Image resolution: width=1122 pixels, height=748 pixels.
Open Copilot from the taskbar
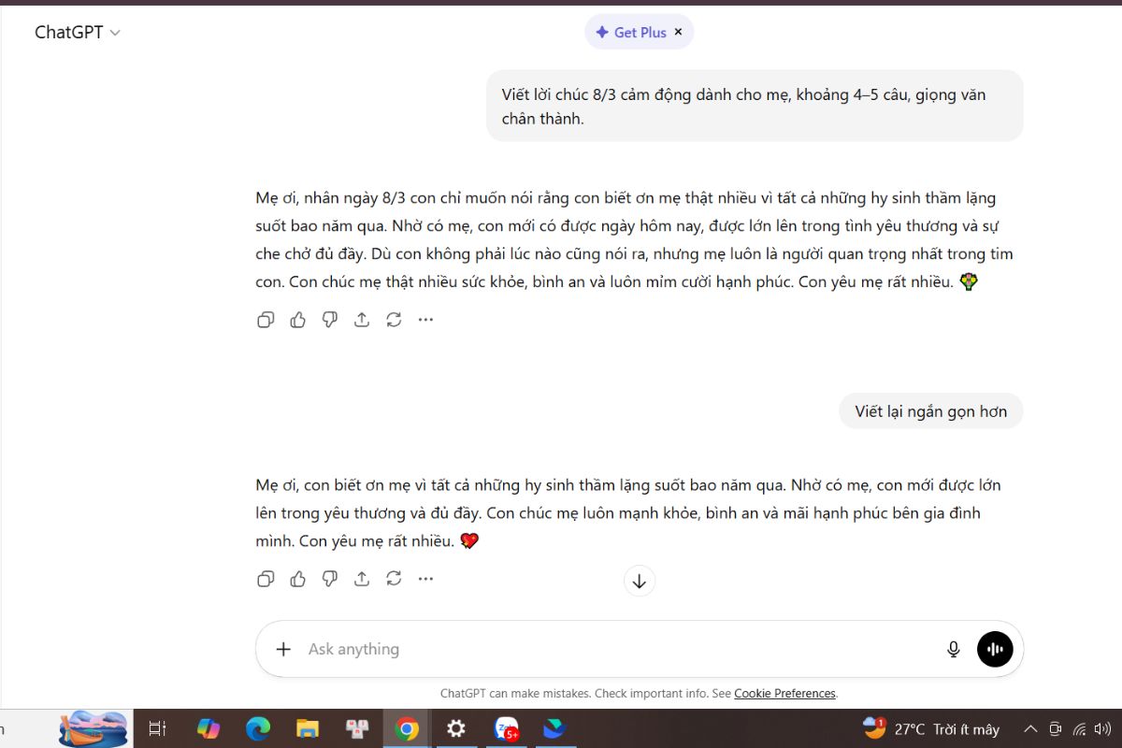(208, 728)
